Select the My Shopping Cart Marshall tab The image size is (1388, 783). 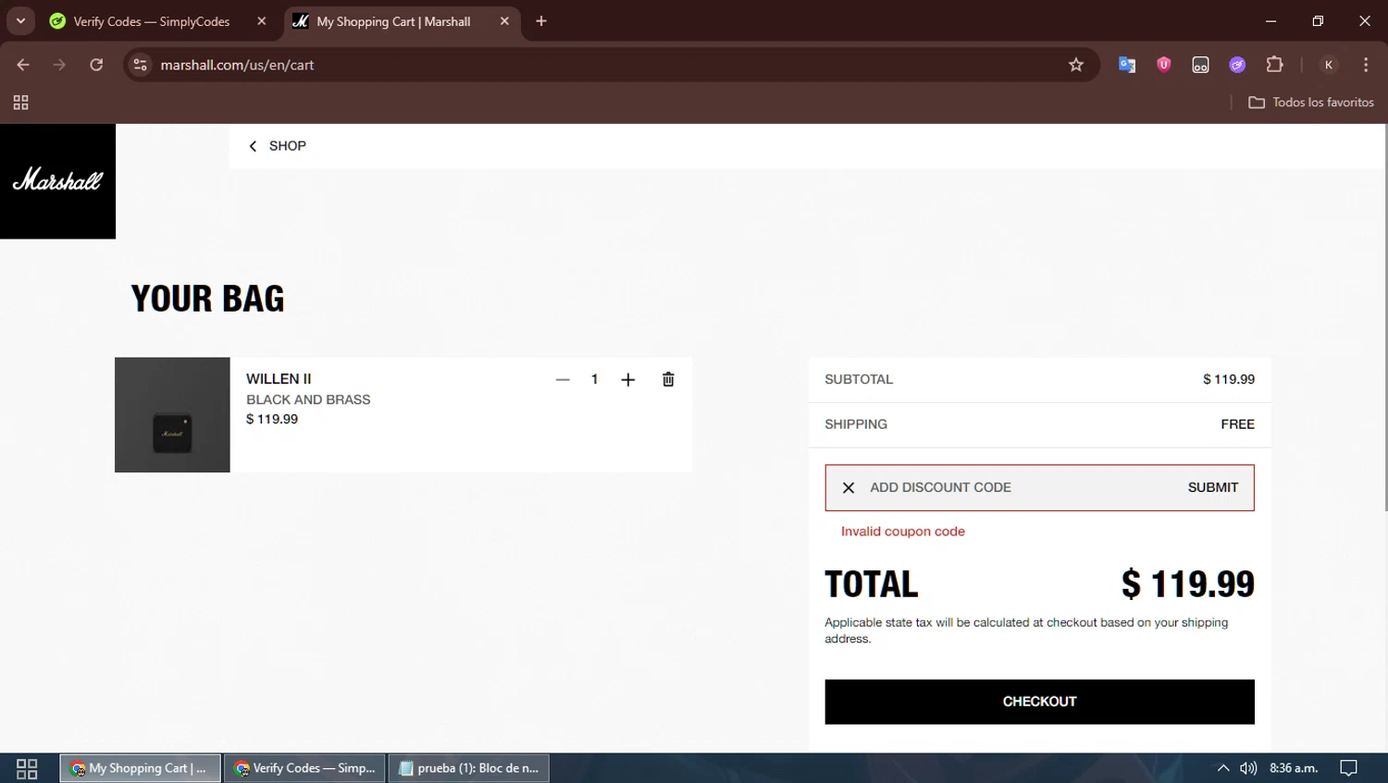393,21
